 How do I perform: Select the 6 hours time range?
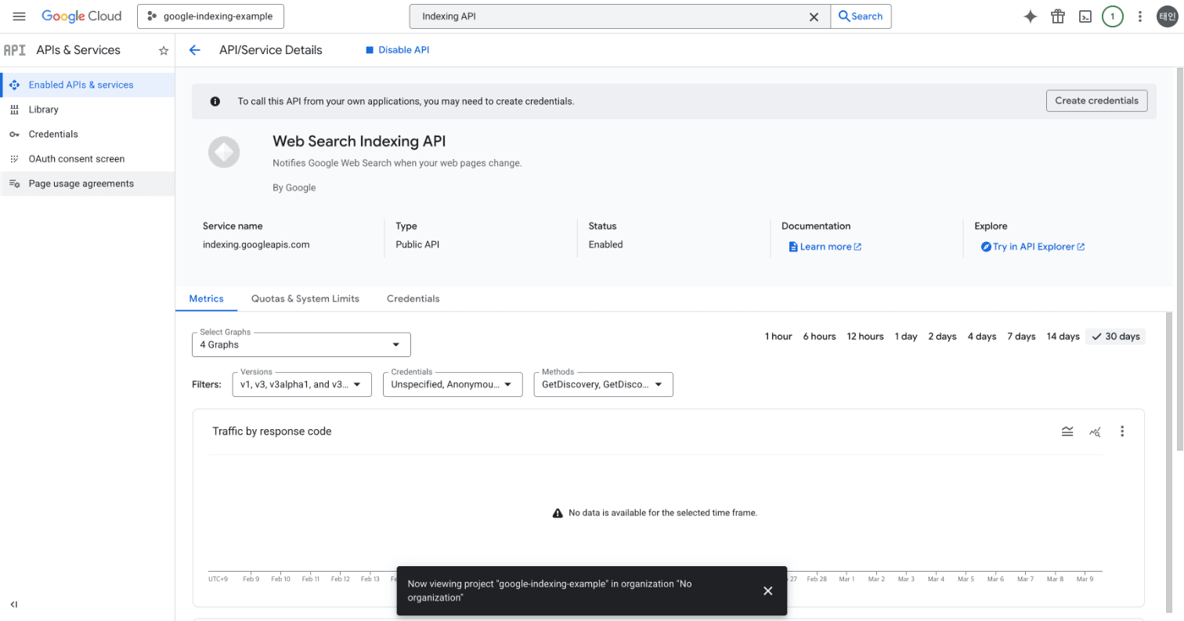tap(819, 337)
